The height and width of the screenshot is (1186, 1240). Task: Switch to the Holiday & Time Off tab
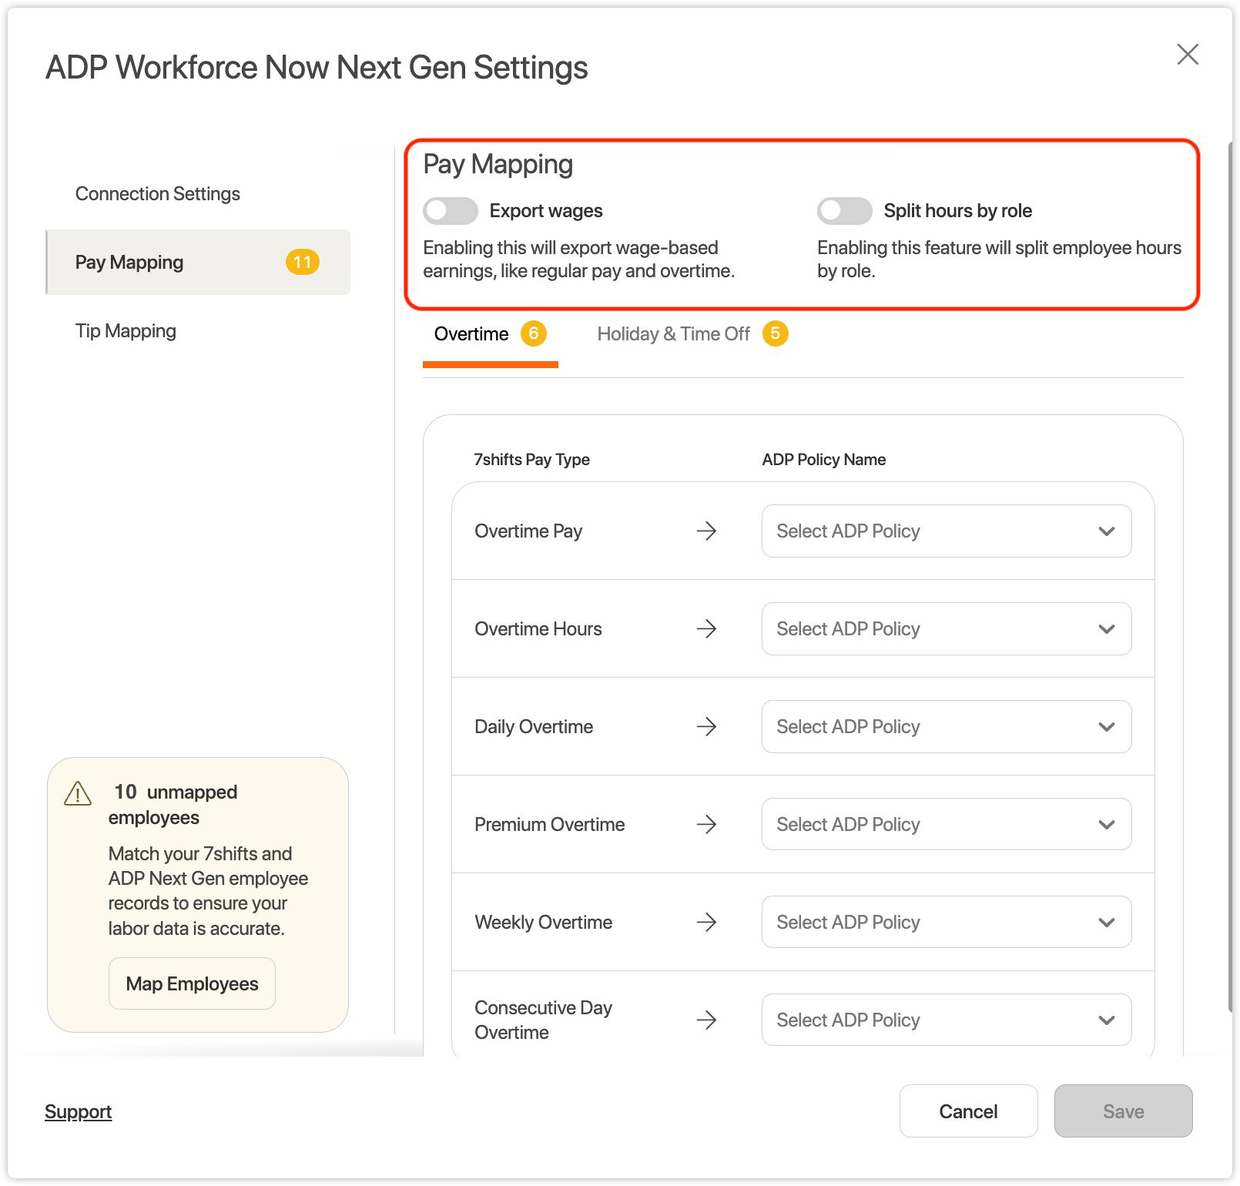pos(673,334)
